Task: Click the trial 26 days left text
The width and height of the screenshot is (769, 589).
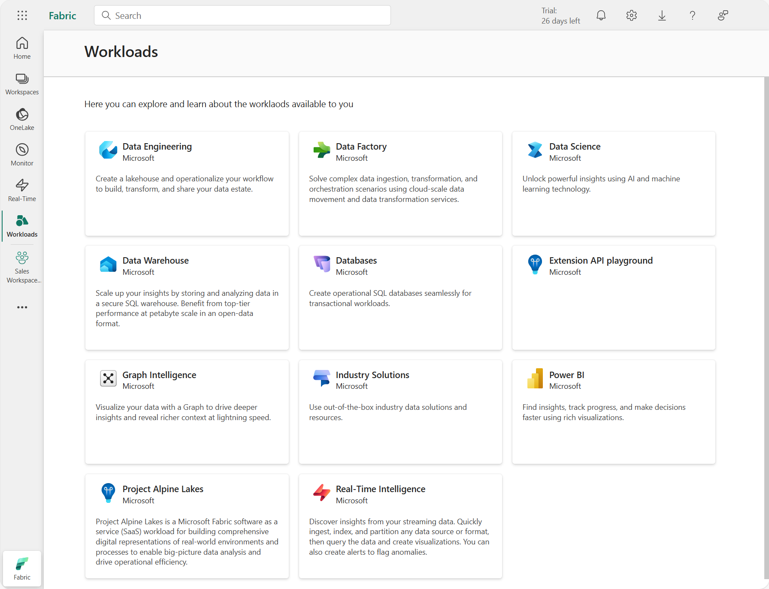Action: point(560,16)
